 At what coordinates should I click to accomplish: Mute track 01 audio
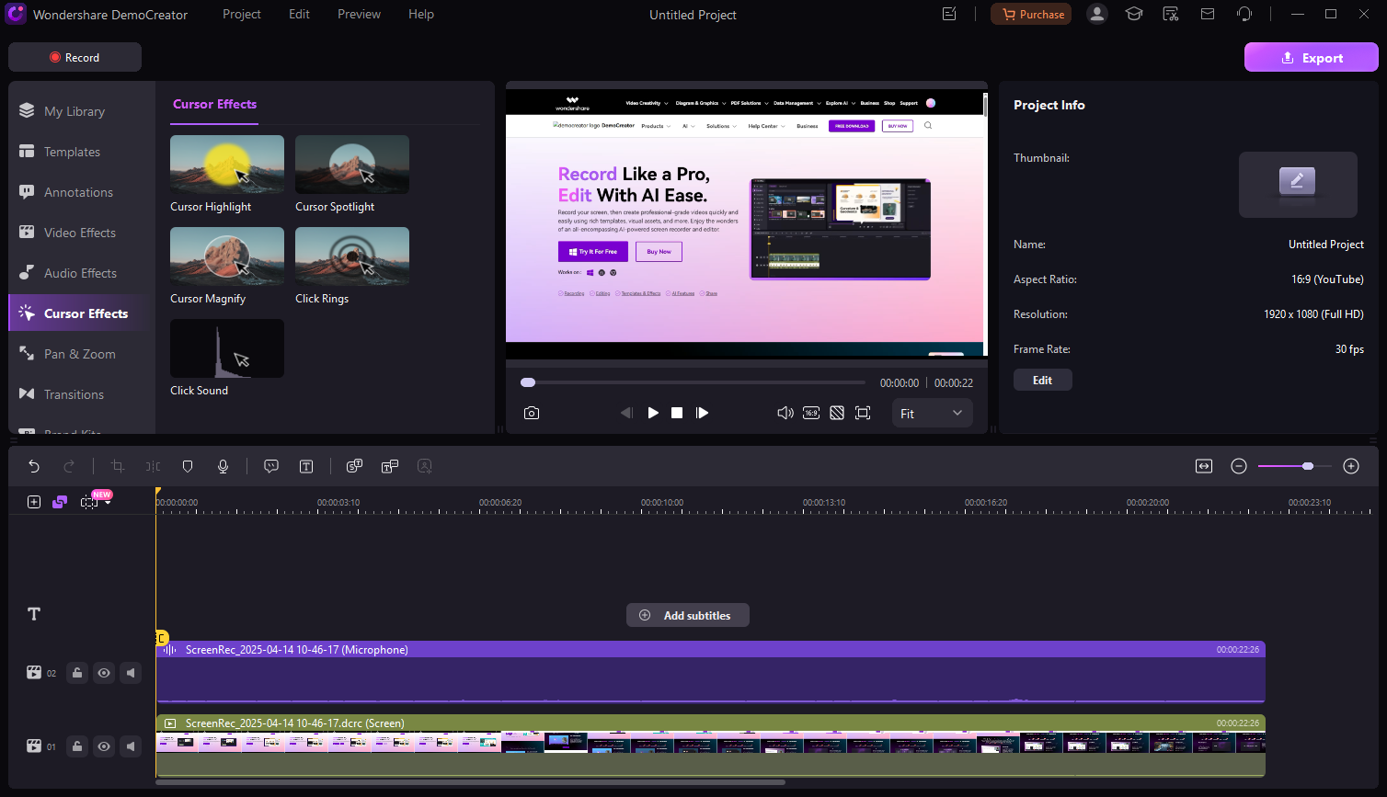[132, 746]
